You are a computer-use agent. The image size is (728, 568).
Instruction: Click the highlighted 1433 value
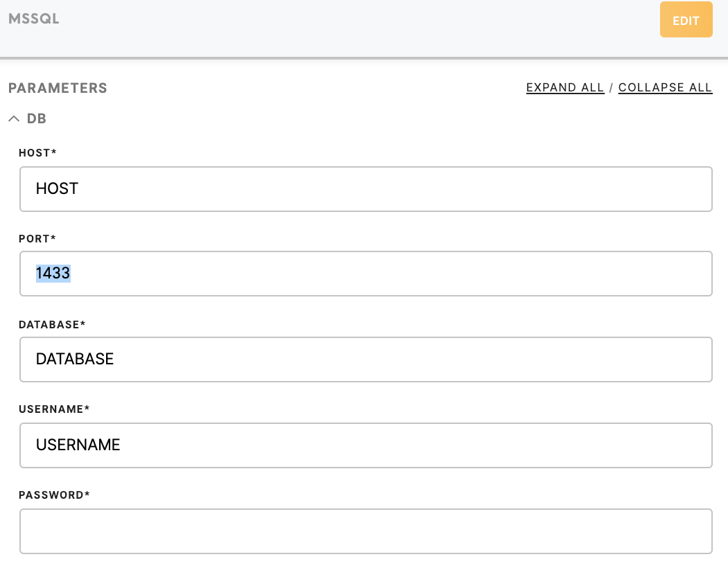(53, 273)
